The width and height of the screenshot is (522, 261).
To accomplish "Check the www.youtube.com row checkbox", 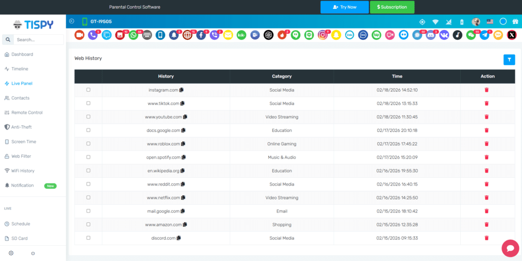I will pos(88,117).
